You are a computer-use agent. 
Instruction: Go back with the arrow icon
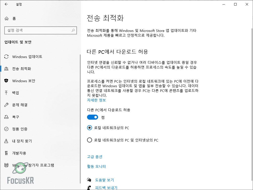(6, 4)
